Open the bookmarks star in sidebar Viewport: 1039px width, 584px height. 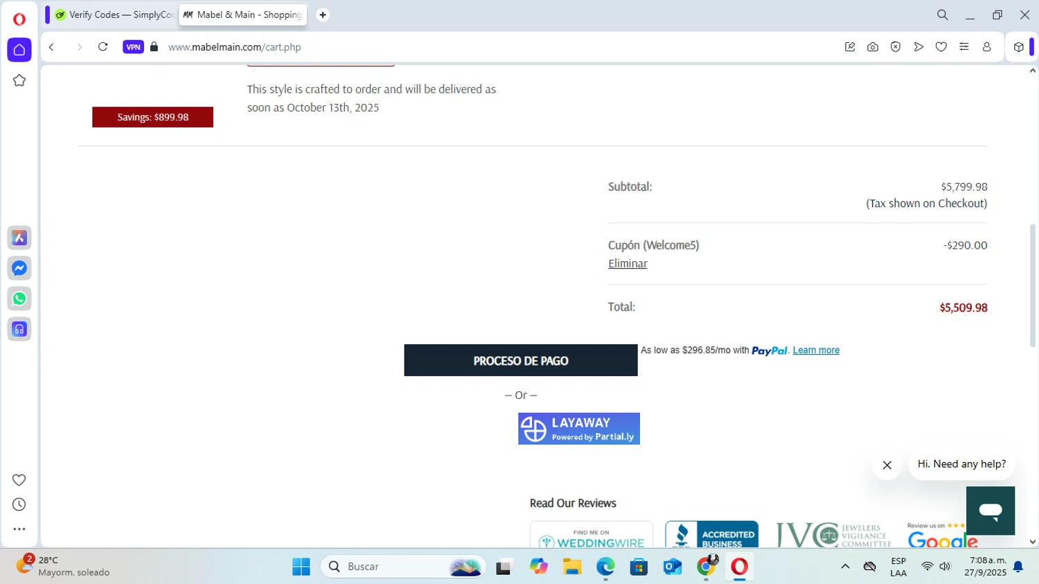pos(19,80)
